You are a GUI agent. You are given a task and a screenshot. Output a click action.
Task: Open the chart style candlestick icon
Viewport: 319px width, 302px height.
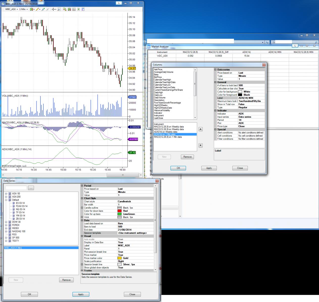pyautogui.click(x=32, y=9)
